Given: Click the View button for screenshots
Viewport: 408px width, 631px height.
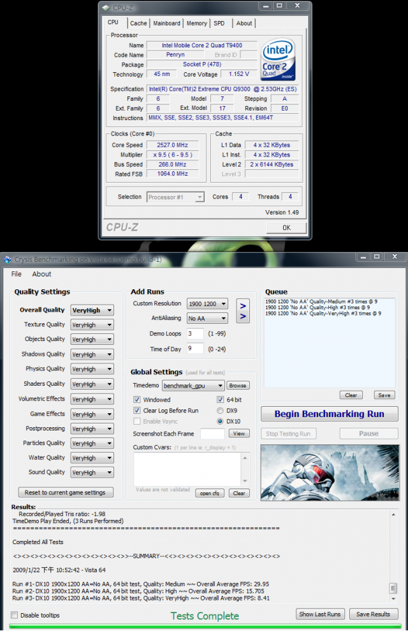Looking at the screenshot, I should (239, 434).
